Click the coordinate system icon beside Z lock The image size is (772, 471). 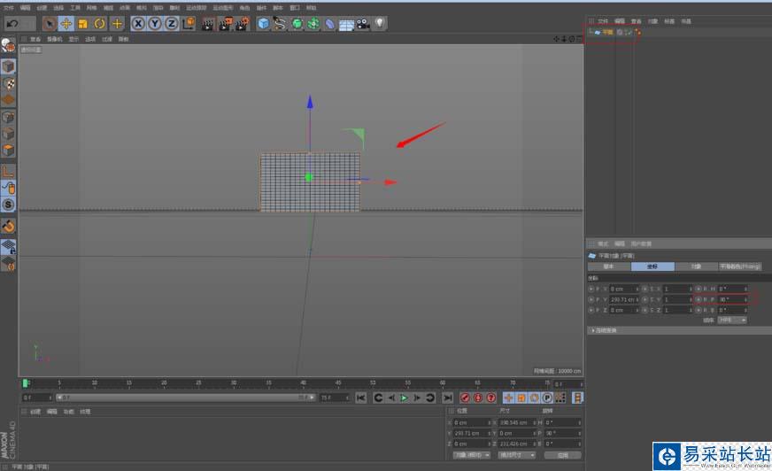coord(189,23)
